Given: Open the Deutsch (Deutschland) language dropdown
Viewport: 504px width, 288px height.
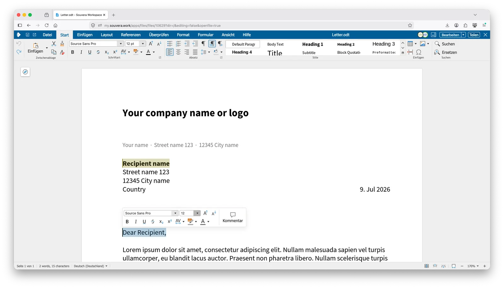Looking at the screenshot, I should point(91,266).
